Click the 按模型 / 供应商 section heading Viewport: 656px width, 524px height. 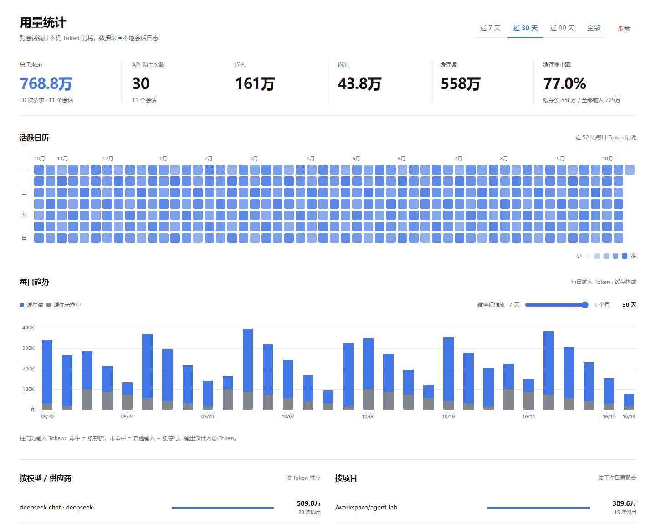click(x=45, y=478)
